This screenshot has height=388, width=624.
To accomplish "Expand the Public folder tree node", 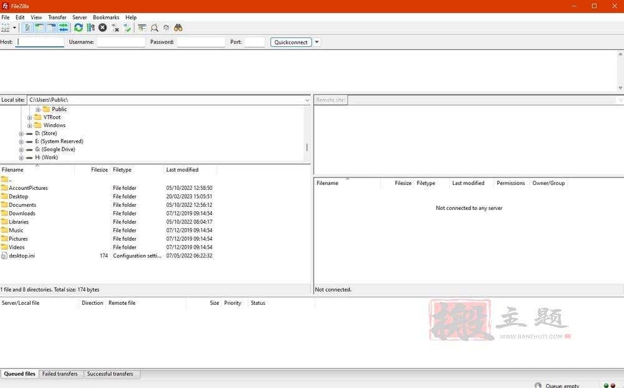I will tap(38, 109).
